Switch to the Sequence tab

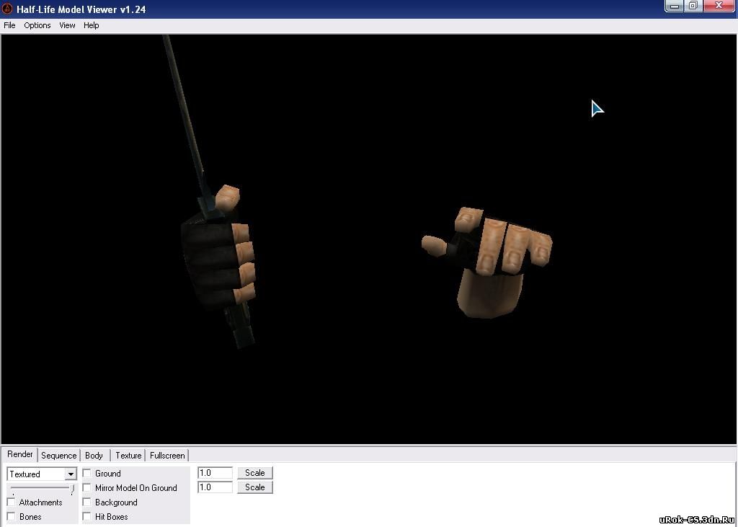point(59,456)
